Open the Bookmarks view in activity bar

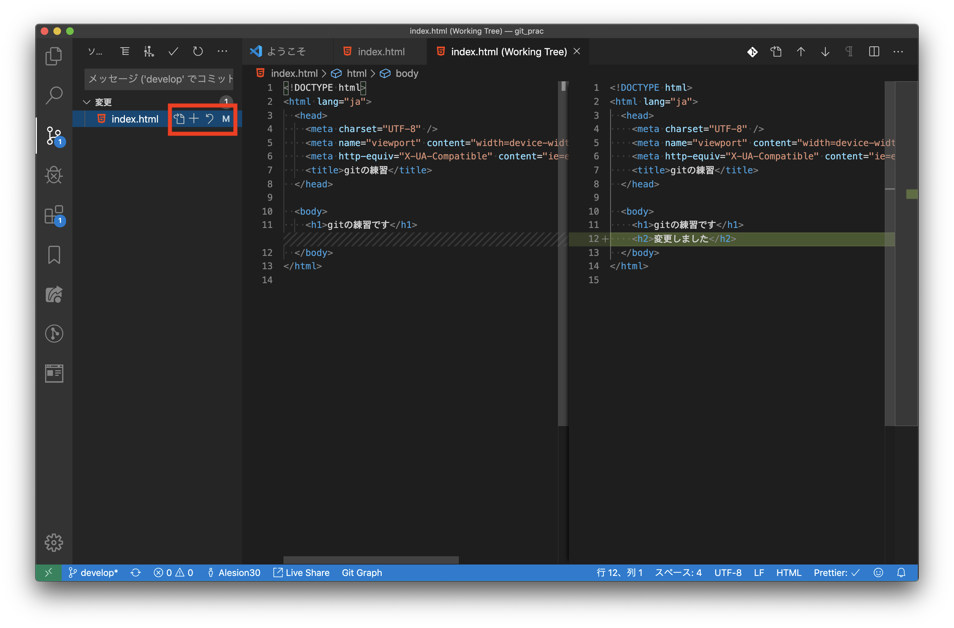(54, 255)
